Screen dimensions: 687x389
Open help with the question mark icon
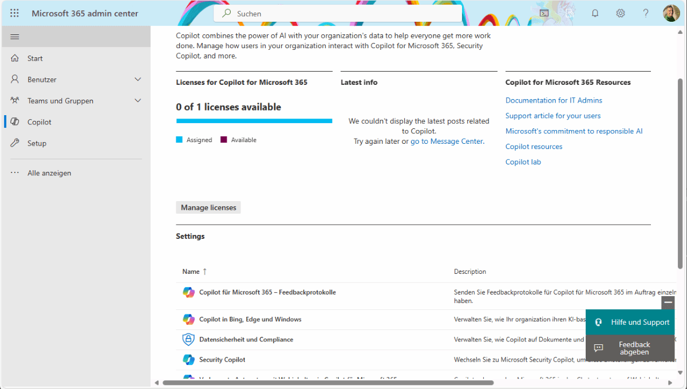[646, 13]
